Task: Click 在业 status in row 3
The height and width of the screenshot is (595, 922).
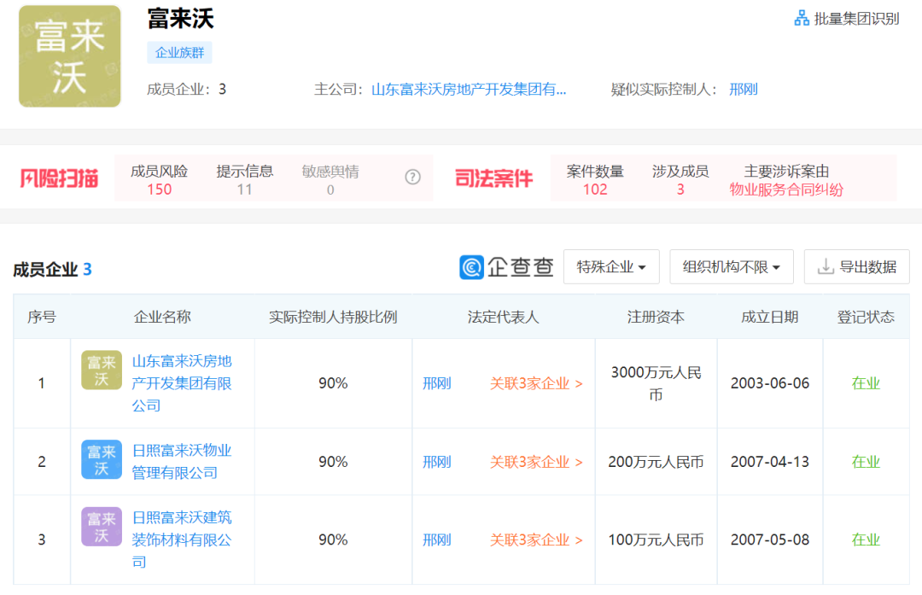Action: [x=866, y=540]
